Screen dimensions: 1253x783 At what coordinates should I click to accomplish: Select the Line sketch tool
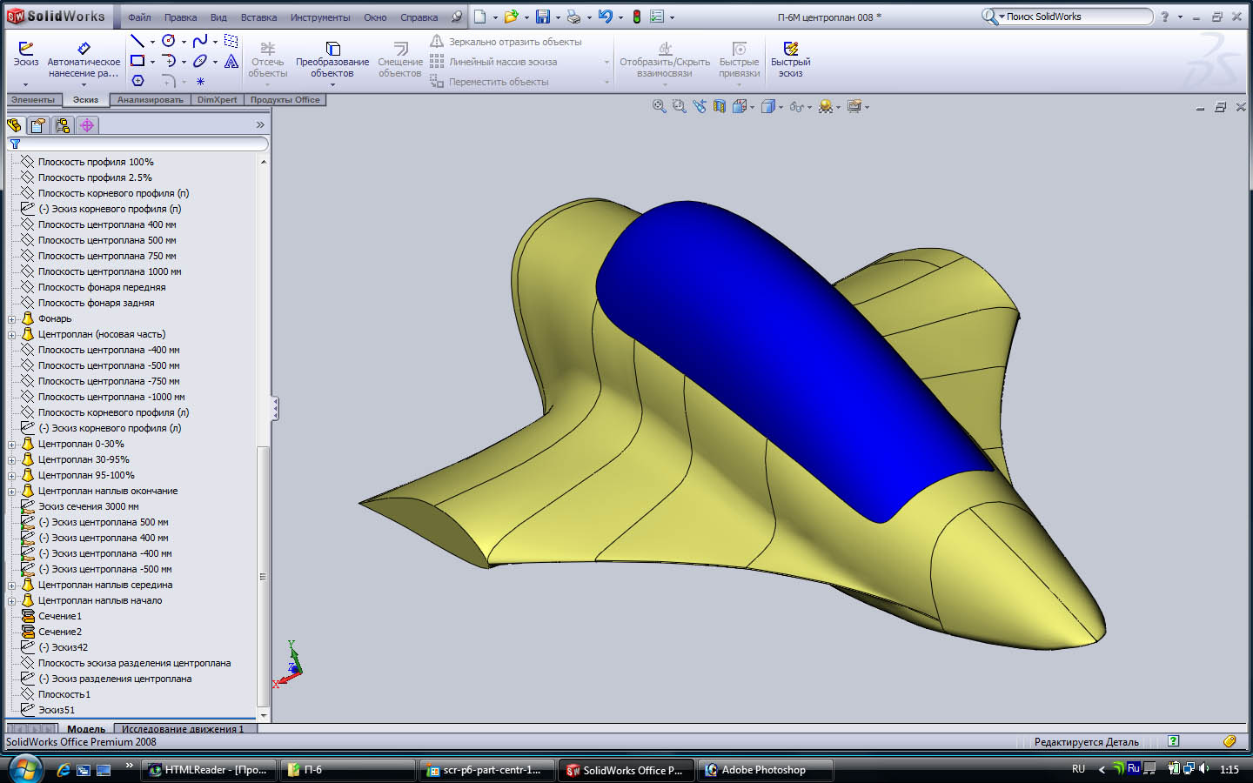pyautogui.click(x=137, y=41)
